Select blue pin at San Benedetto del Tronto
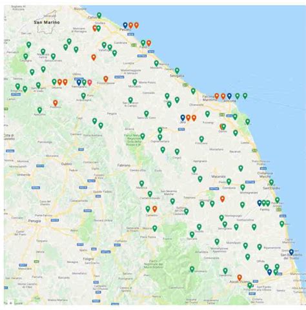The width and height of the screenshot is (306, 310). click(x=291, y=252)
